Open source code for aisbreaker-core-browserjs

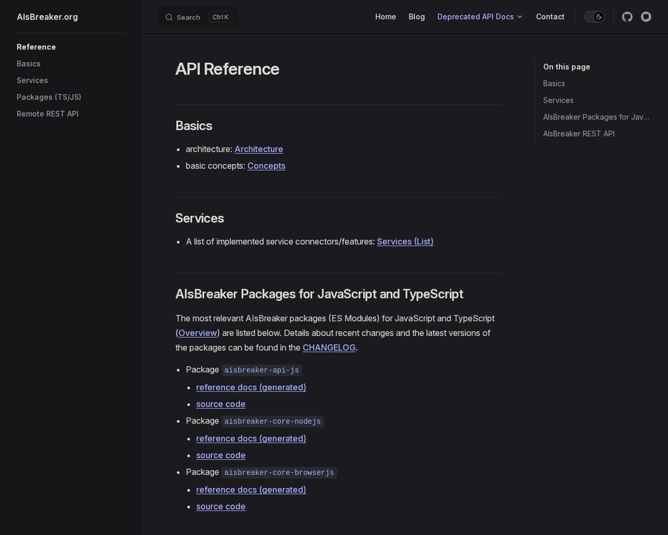221,507
